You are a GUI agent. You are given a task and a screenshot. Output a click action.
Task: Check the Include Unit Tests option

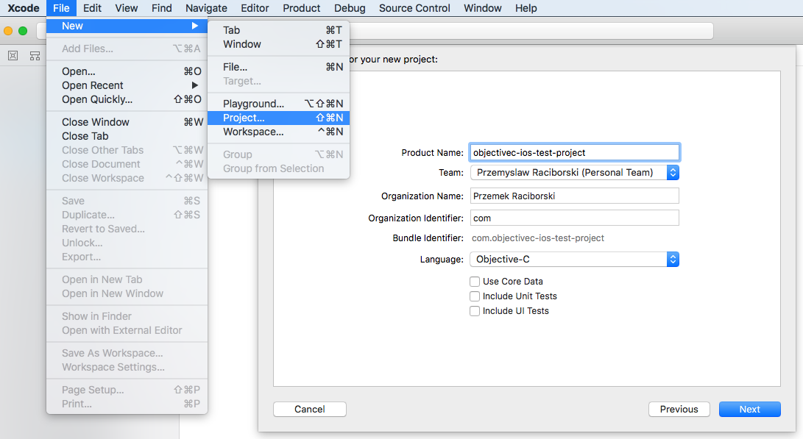pos(475,296)
